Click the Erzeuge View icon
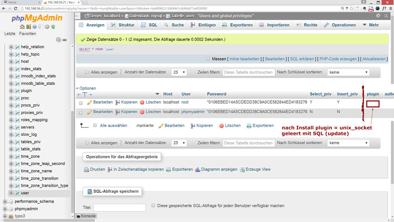The width and height of the screenshot is (394, 222). (x=242, y=170)
